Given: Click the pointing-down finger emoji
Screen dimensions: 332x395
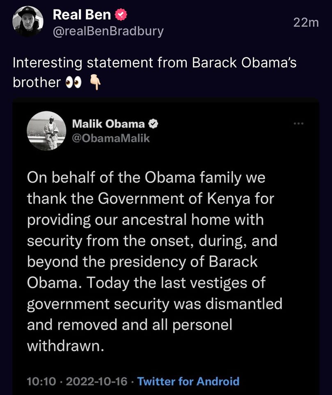Looking at the screenshot, I should pos(95,83).
